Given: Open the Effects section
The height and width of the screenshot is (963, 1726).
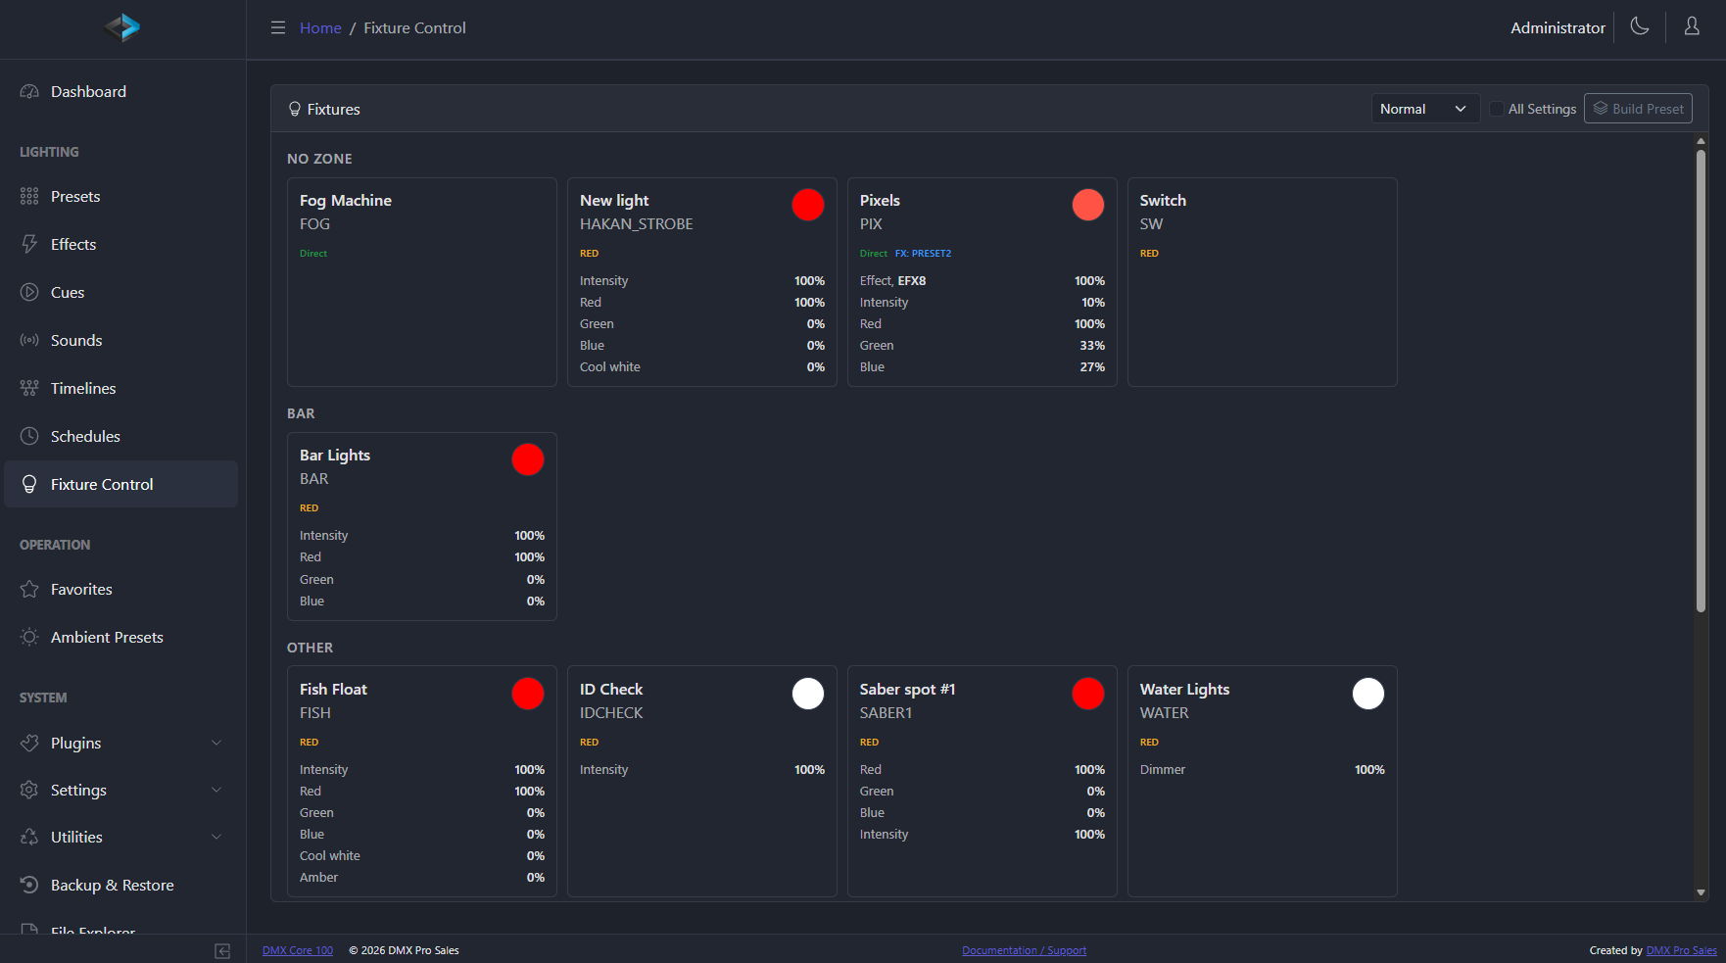Looking at the screenshot, I should (29, 244).
